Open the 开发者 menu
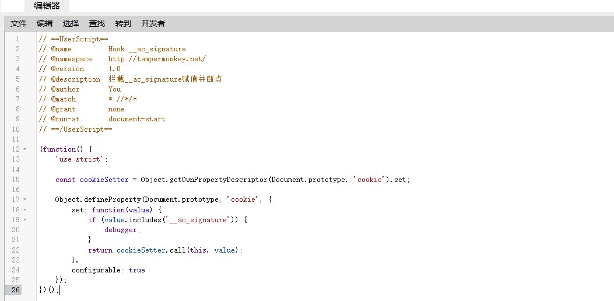Screen dimensions: 614x301 point(153,23)
